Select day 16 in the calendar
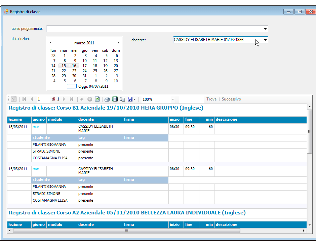This screenshot has height=246, width=316. [74, 66]
